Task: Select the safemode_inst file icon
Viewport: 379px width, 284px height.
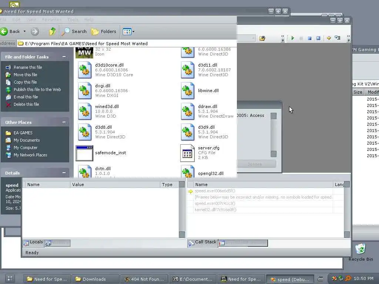Action: [x=84, y=153]
